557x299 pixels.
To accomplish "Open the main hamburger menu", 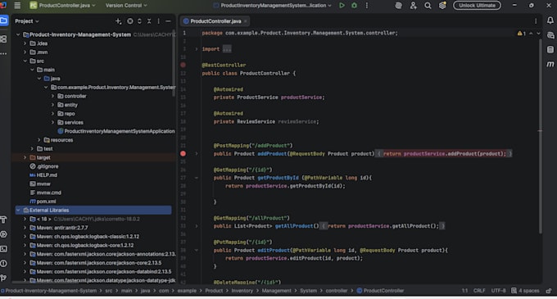I will [x=17, y=6].
